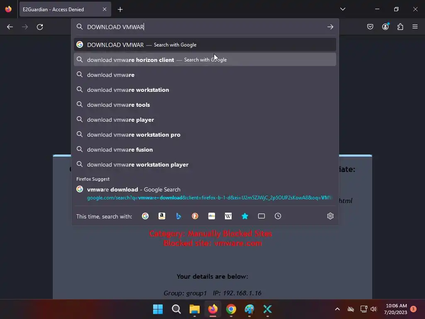Reload the current page
Image resolution: width=425 pixels, height=319 pixels.
tap(40, 27)
